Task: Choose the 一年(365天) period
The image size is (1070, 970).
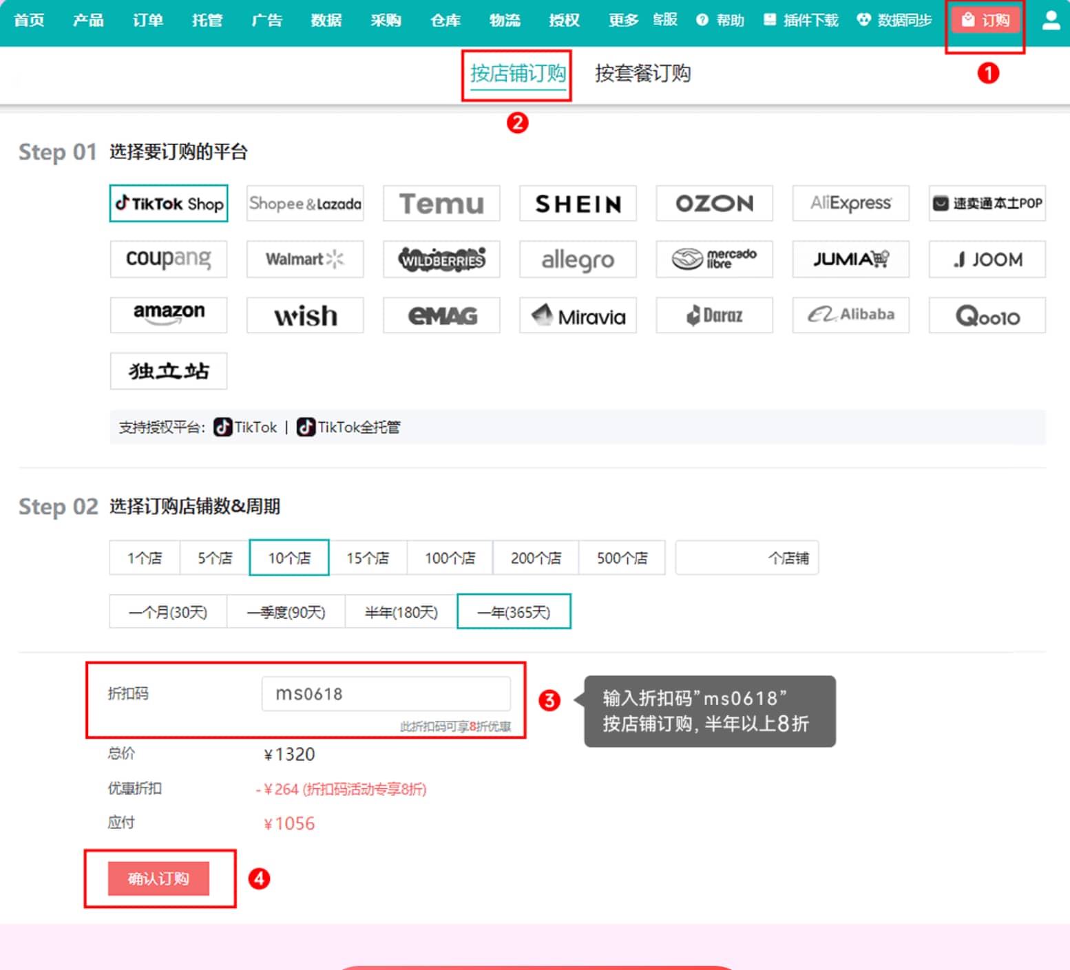Action: 514,611
